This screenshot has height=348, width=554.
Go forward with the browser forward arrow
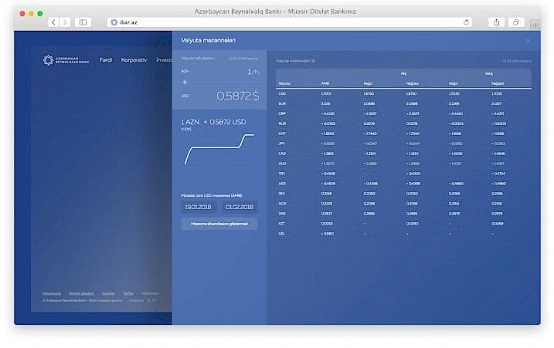tap(65, 22)
